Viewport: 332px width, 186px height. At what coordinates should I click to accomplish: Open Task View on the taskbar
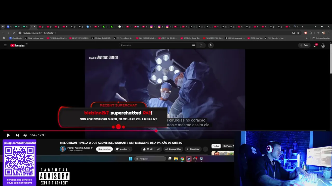pyautogui.click(x=170, y=159)
